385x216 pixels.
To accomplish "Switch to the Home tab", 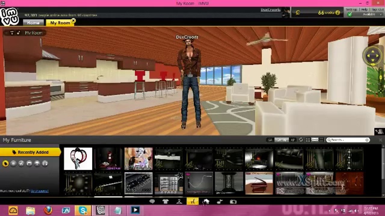I will tap(33, 23).
